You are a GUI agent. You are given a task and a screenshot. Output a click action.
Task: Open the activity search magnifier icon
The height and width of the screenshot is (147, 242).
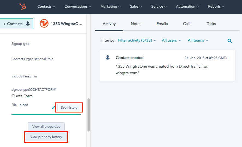pyautogui.click(x=230, y=41)
